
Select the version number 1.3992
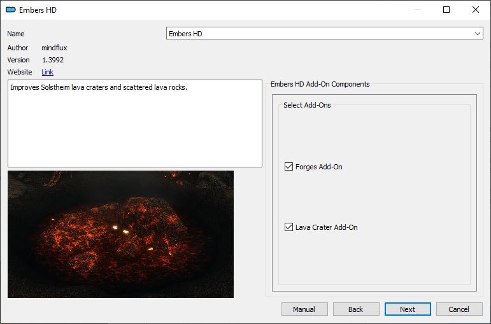[x=53, y=60]
